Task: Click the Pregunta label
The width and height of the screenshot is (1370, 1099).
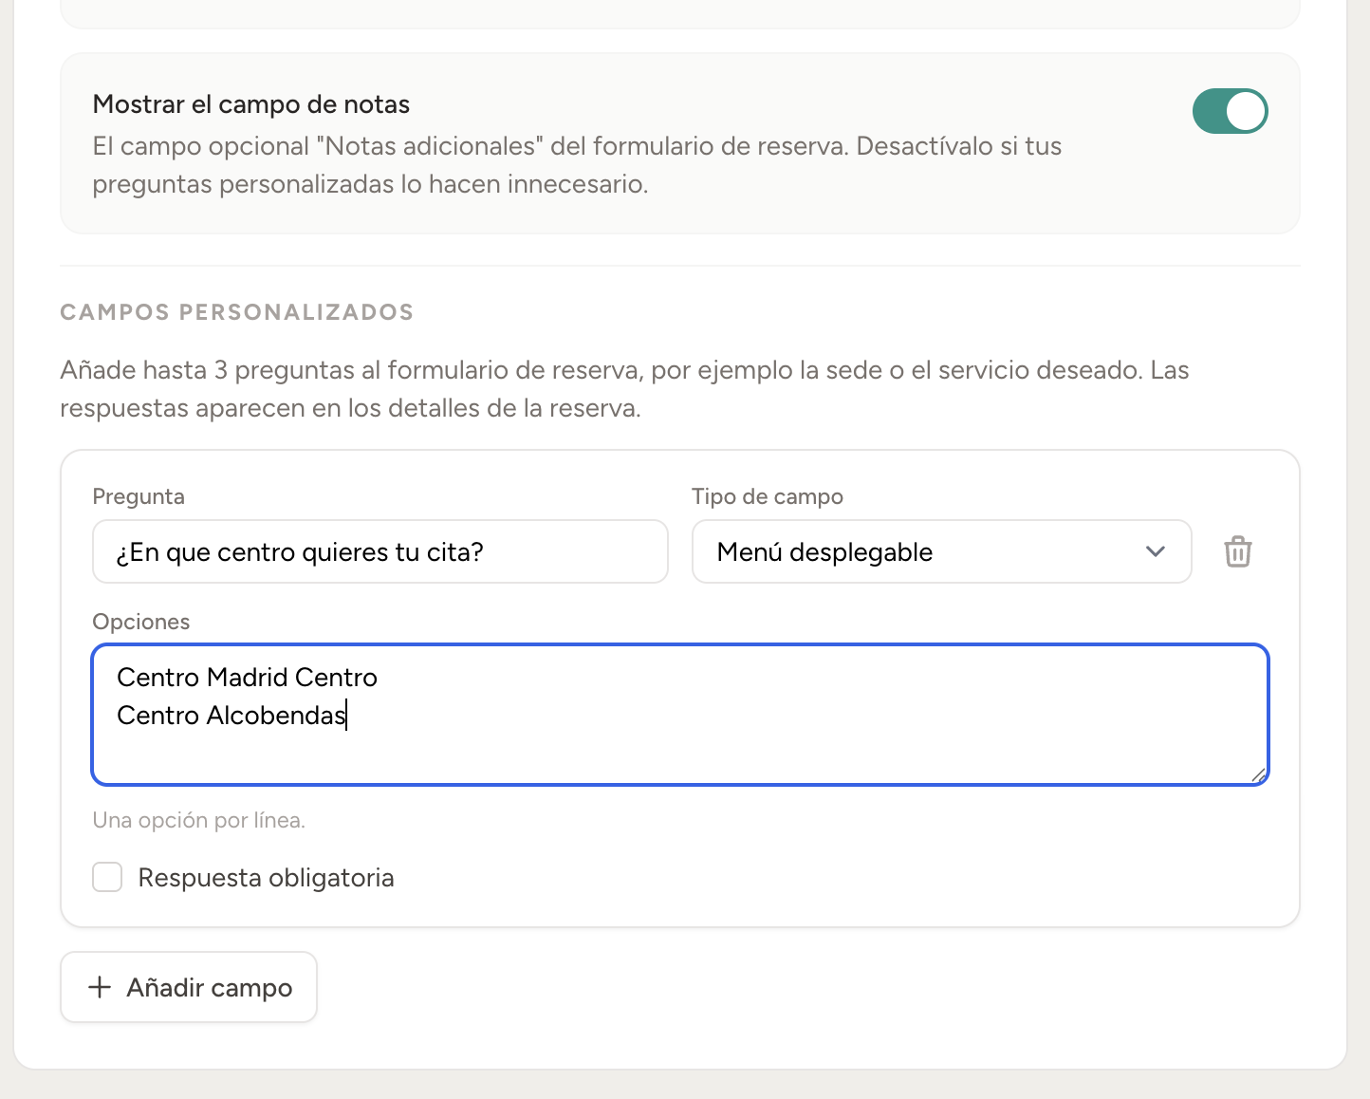Action: [139, 496]
